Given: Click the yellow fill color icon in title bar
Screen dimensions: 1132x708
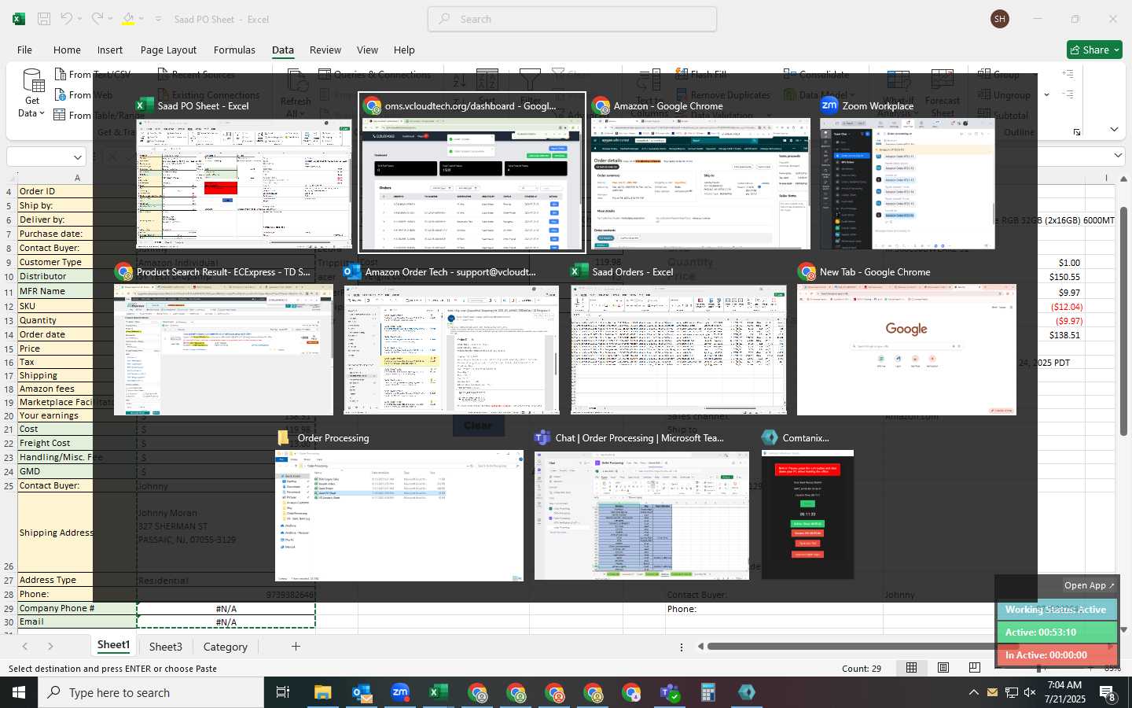Looking at the screenshot, I should (x=128, y=19).
